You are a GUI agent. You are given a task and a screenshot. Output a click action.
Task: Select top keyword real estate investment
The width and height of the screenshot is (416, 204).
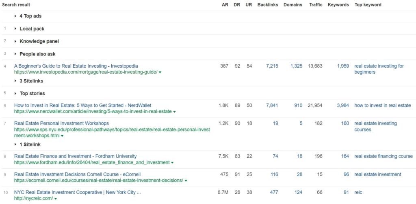pos(378,174)
